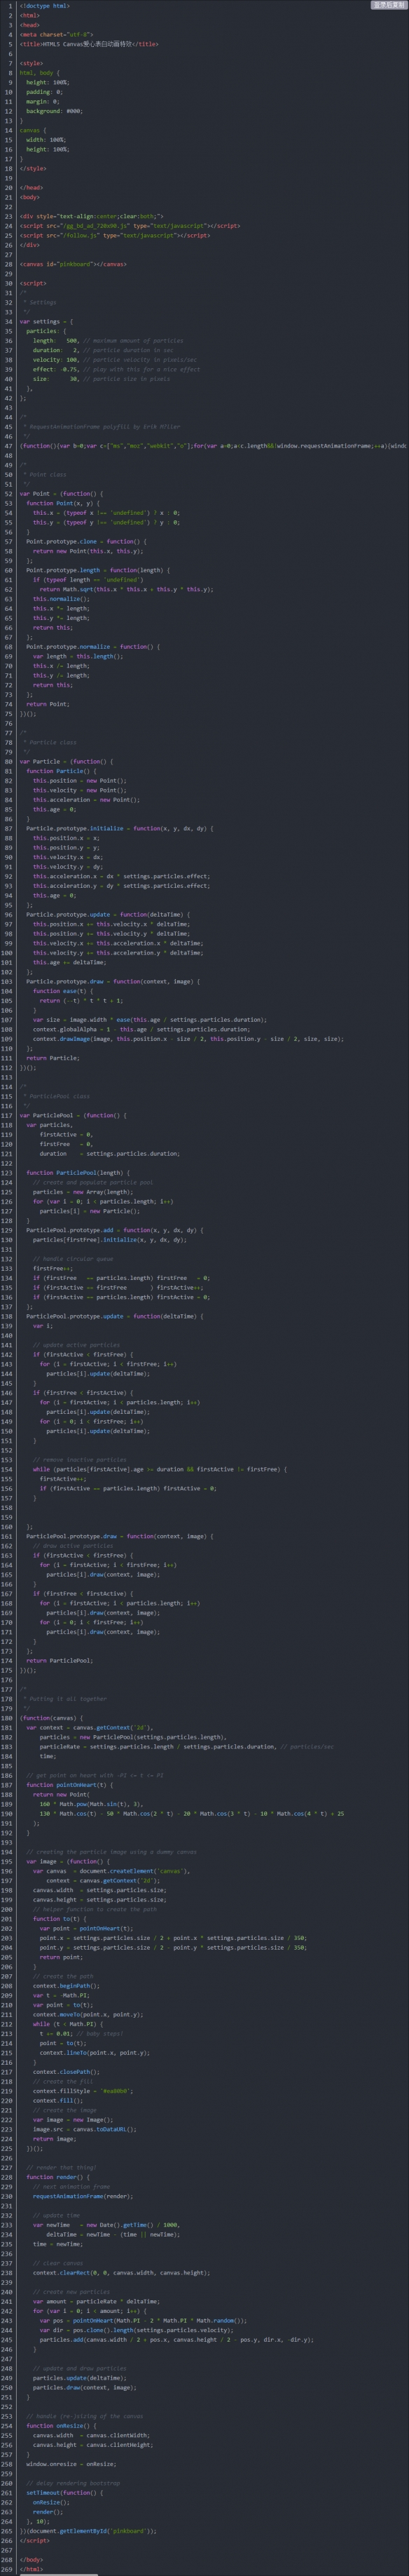Click the 'var ParticlePool = (function() {' line
The height and width of the screenshot is (2576, 409).
click(73, 1116)
